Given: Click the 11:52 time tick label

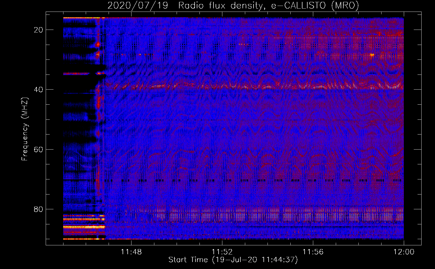Looking at the screenshot, I should click(222, 252).
